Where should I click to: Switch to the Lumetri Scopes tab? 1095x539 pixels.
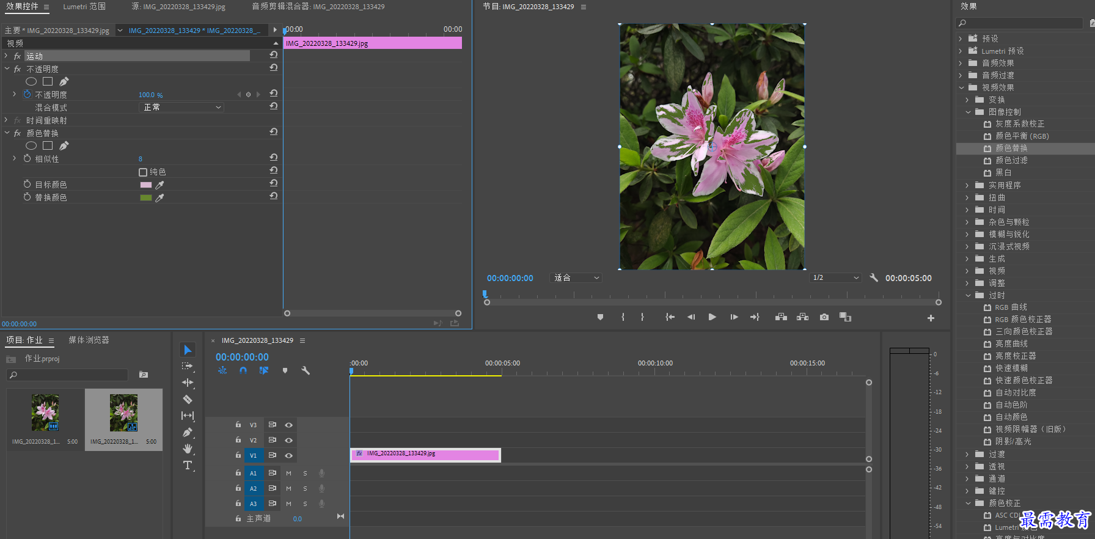pos(84,7)
